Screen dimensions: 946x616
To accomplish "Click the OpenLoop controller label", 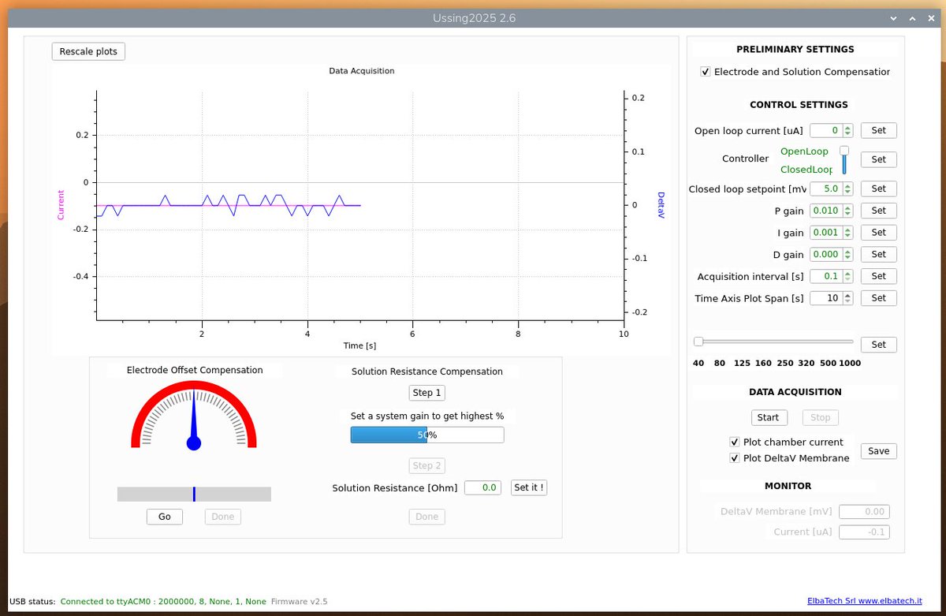I will [x=804, y=151].
